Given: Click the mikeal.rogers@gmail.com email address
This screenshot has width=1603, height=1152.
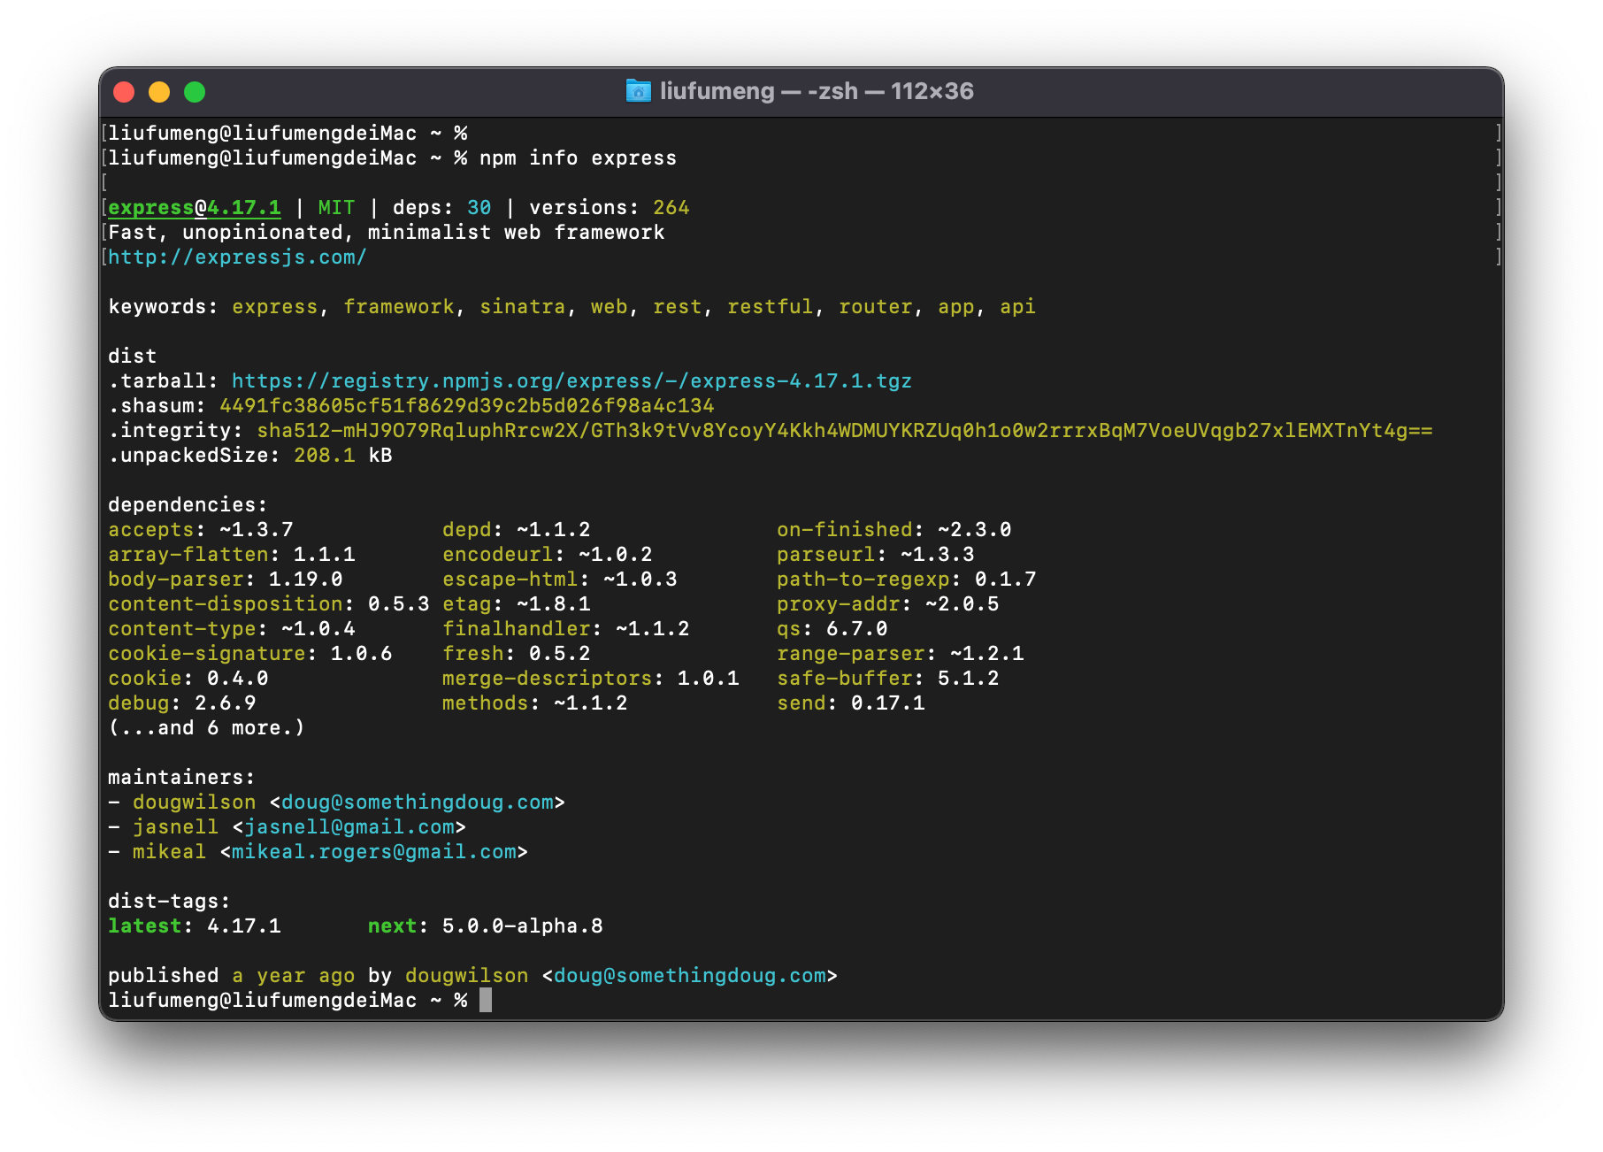Looking at the screenshot, I should click(374, 852).
